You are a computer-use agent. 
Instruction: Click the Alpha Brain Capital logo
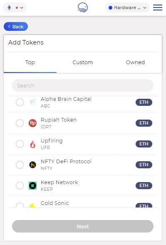pos(32,102)
